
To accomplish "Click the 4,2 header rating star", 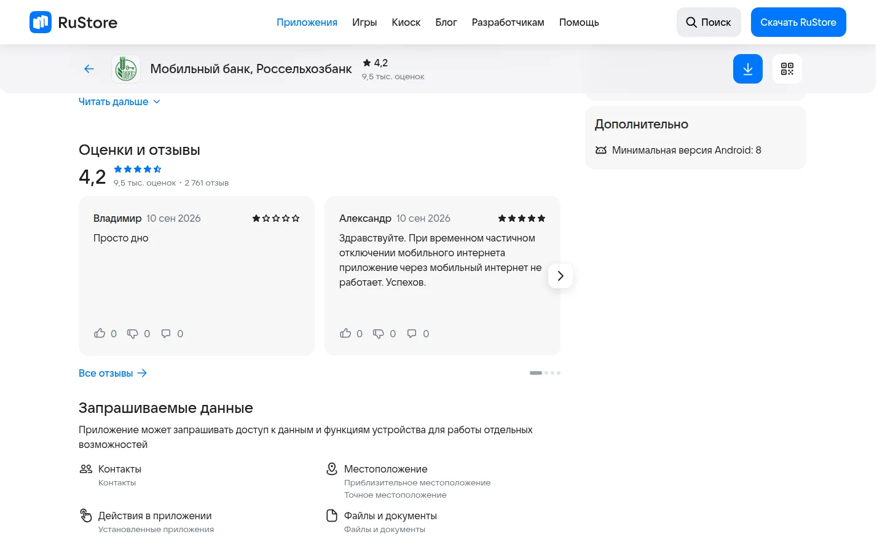I will click(x=367, y=63).
